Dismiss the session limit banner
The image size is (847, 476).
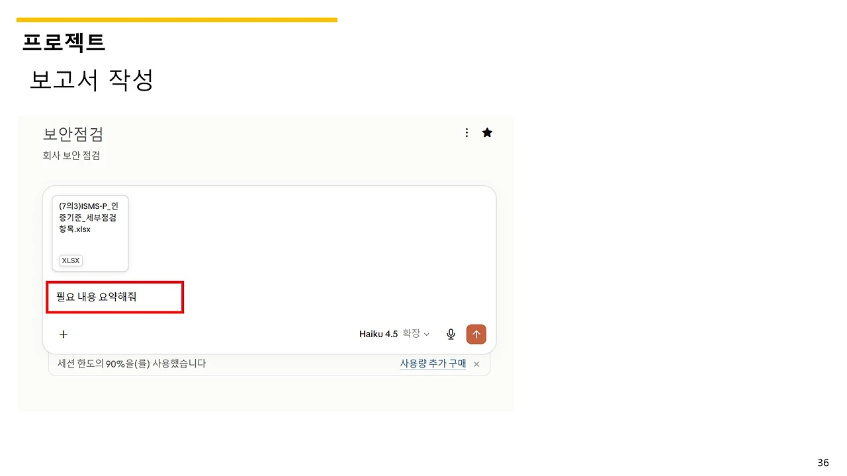476,364
